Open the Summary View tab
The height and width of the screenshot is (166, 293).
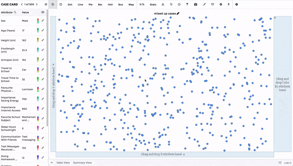pyautogui.click(x=82, y=163)
